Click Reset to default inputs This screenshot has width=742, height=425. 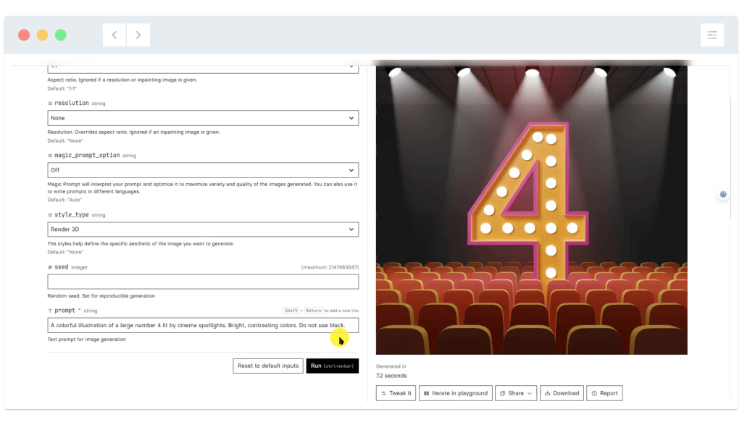[x=268, y=366]
